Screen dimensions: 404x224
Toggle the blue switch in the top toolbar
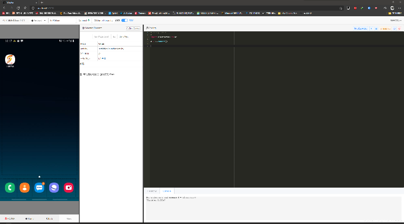(x=124, y=20)
